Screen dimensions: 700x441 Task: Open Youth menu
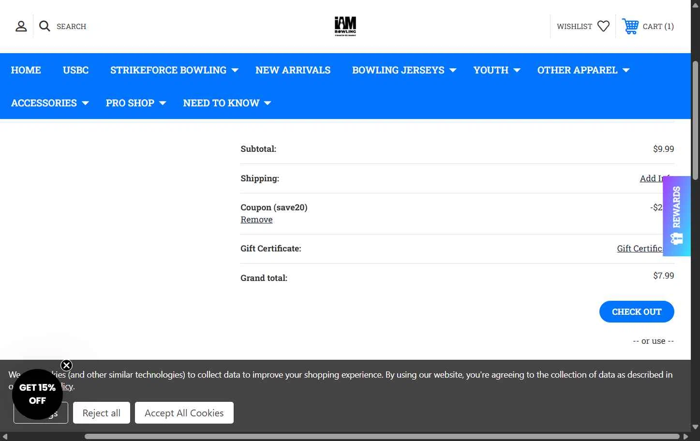[491, 70]
